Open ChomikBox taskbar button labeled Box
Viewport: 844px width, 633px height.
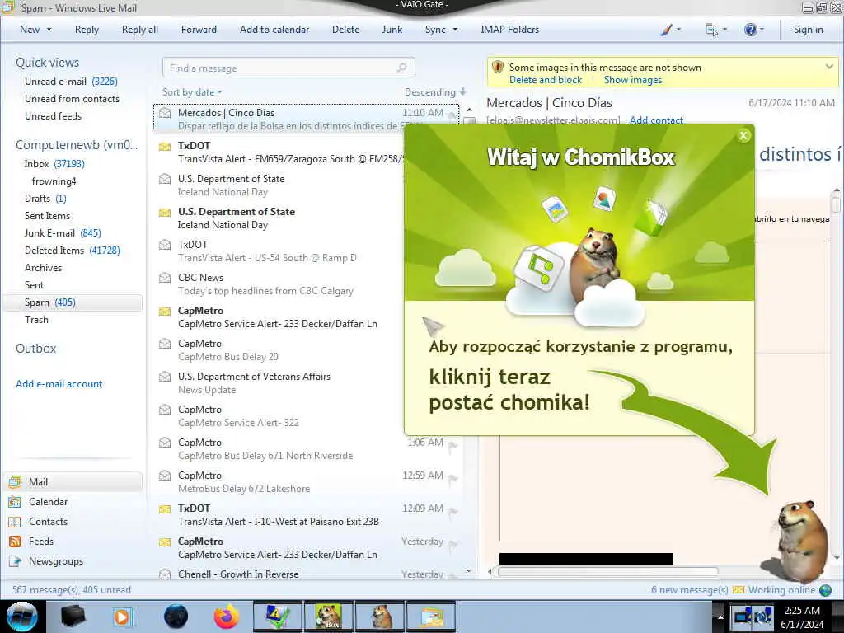[x=329, y=617]
